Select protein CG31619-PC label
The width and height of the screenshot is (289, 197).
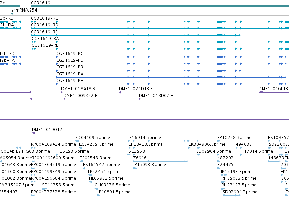[70, 54]
